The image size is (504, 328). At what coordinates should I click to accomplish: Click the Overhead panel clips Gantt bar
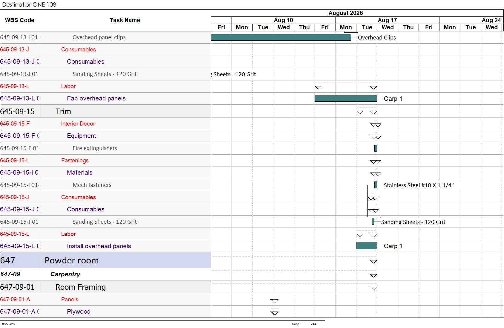coord(281,37)
